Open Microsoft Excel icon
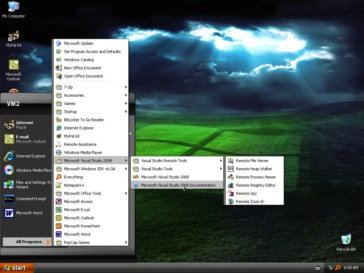 tap(59, 210)
